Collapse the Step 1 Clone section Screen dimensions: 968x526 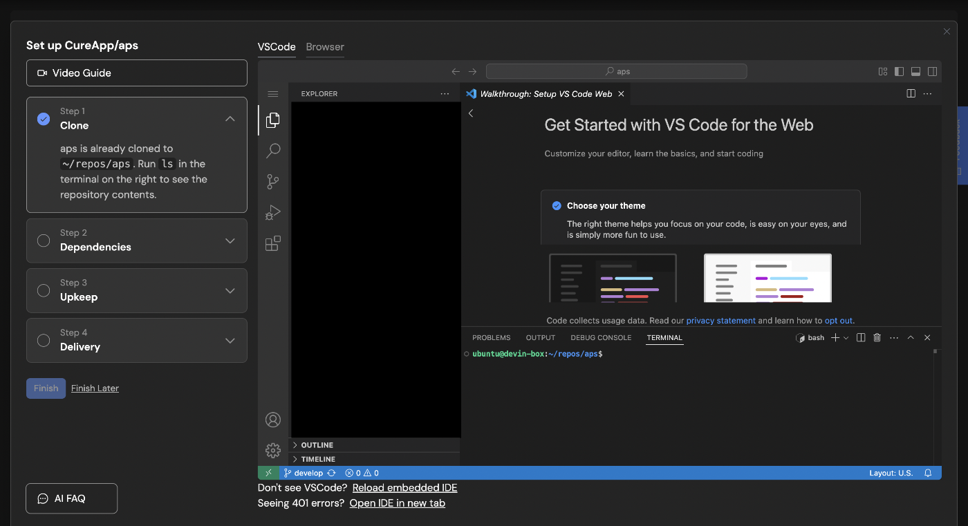tap(230, 119)
